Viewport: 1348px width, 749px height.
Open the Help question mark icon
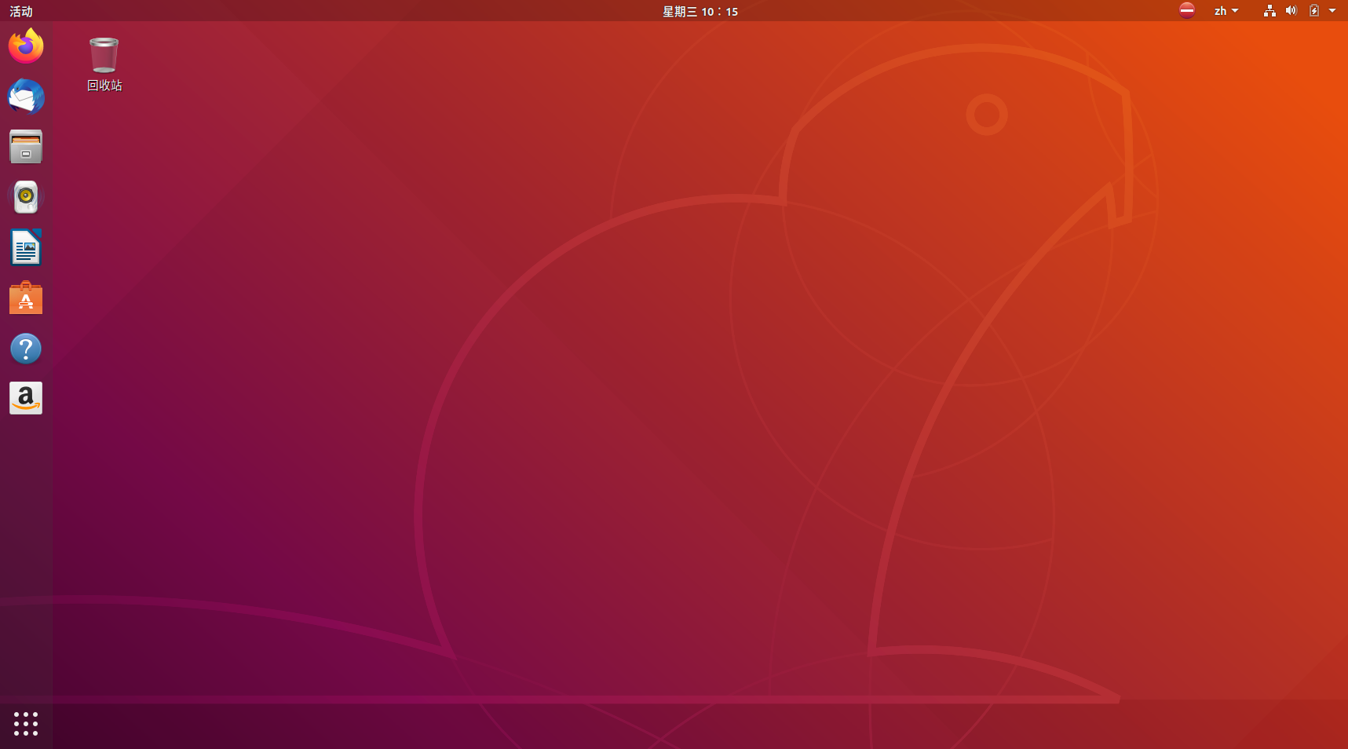click(x=26, y=349)
